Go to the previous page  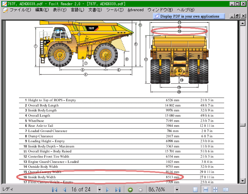click(65, 189)
